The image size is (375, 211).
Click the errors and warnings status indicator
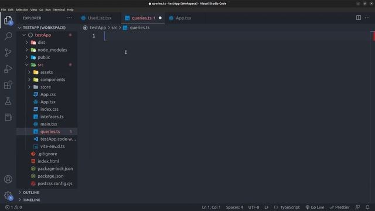coord(13,207)
